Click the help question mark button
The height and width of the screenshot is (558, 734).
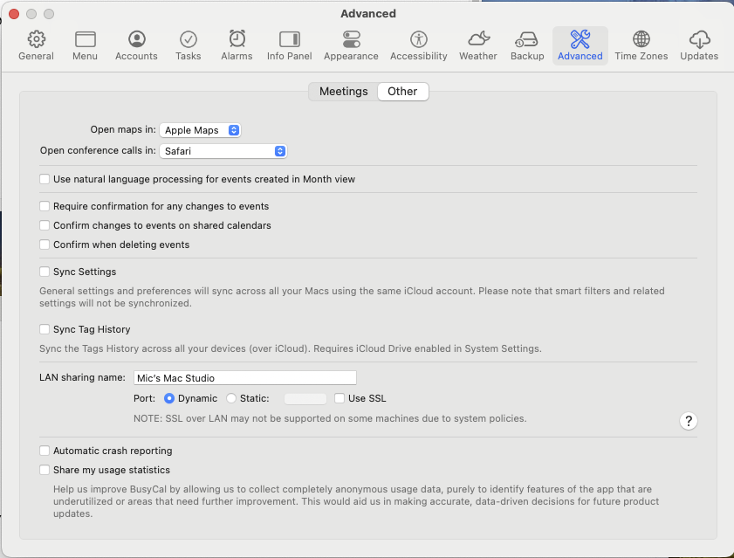click(689, 421)
